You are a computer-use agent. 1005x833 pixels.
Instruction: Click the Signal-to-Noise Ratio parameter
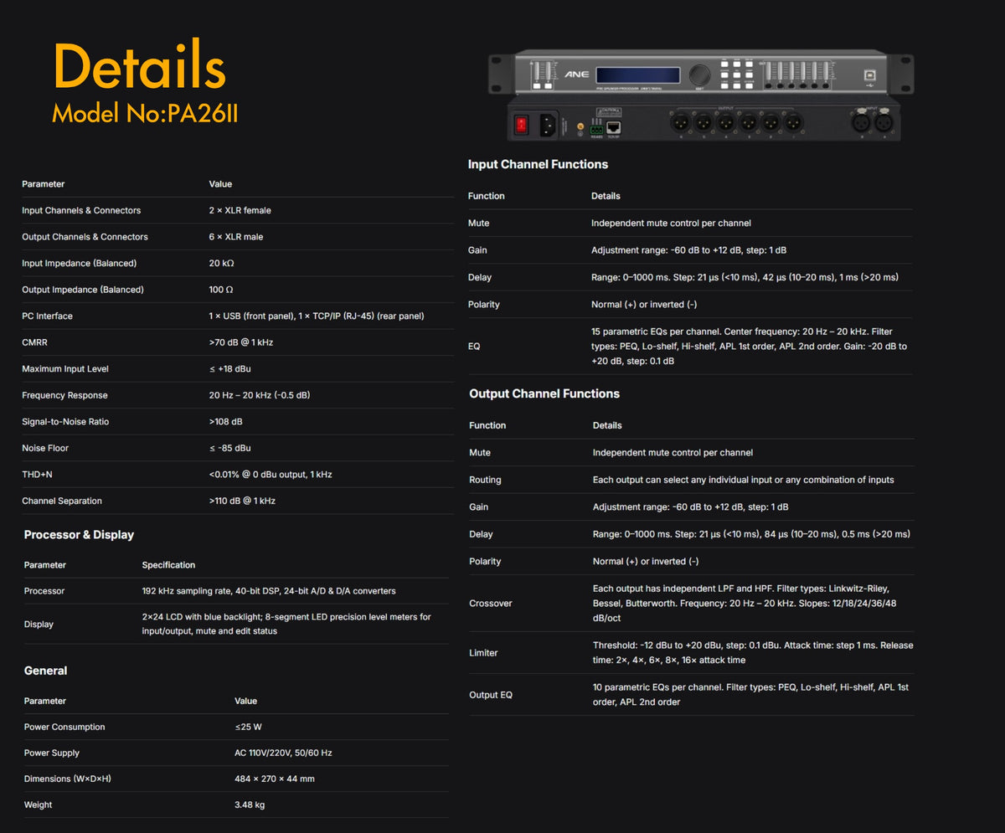click(64, 422)
